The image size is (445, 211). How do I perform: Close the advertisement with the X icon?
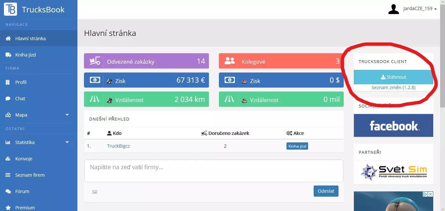(x=431, y=194)
